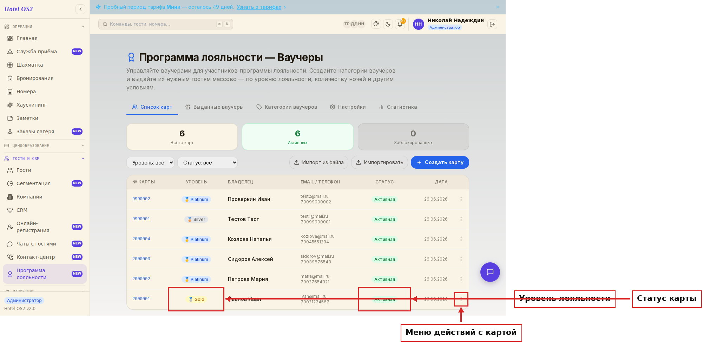Click Импорт из файла button
Image resolution: width=710 pixels, height=350 pixels.
pyautogui.click(x=319, y=162)
